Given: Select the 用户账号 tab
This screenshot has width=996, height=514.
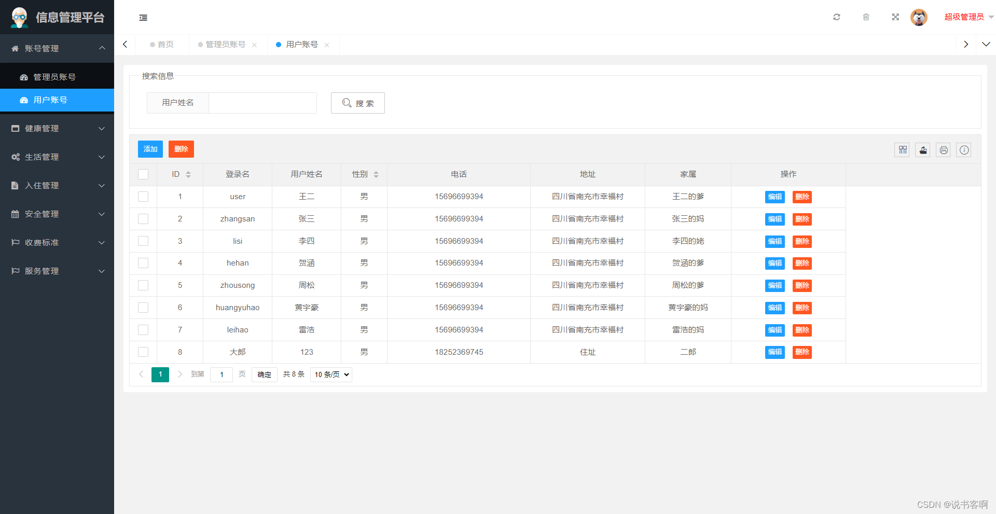Looking at the screenshot, I should tap(302, 45).
